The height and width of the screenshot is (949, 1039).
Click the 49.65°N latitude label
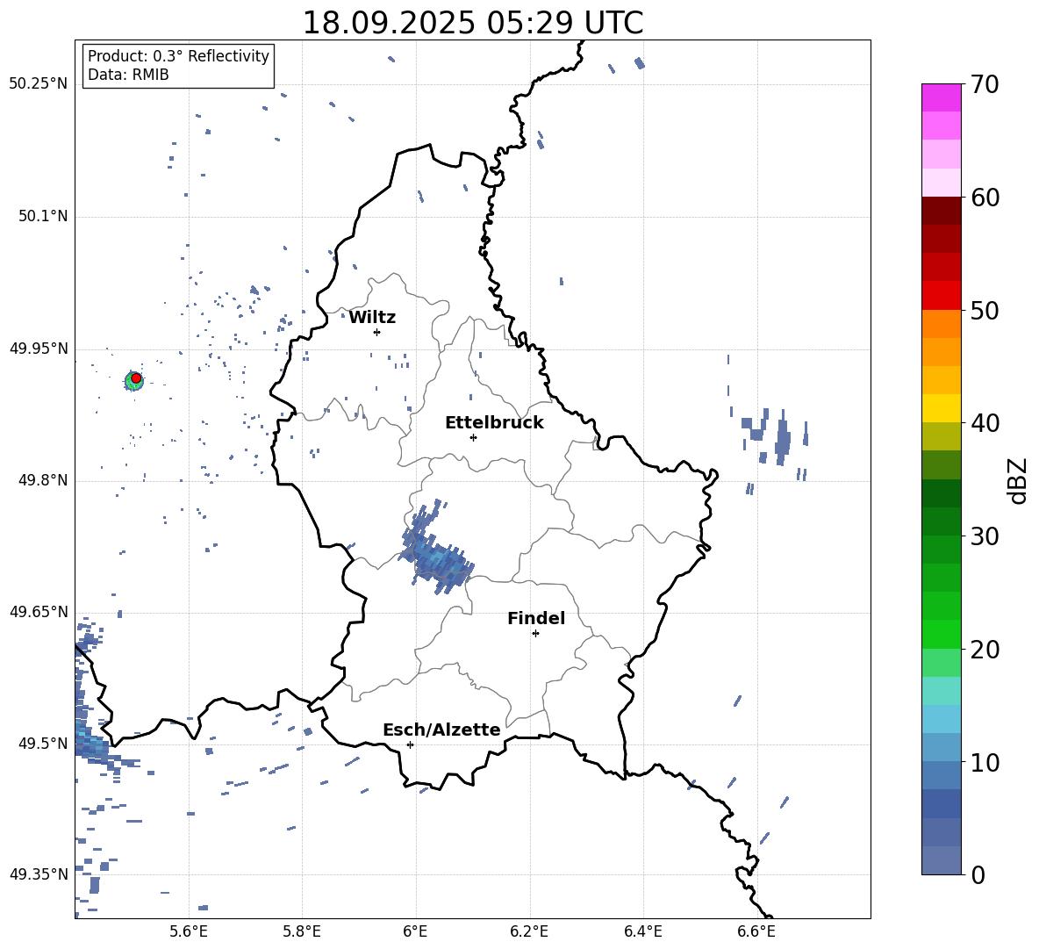tap(39, 612)
